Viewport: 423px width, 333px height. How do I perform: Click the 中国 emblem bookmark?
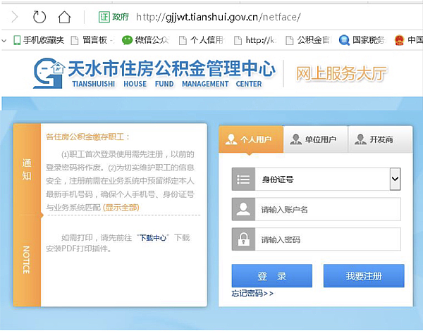click(408, 40)
